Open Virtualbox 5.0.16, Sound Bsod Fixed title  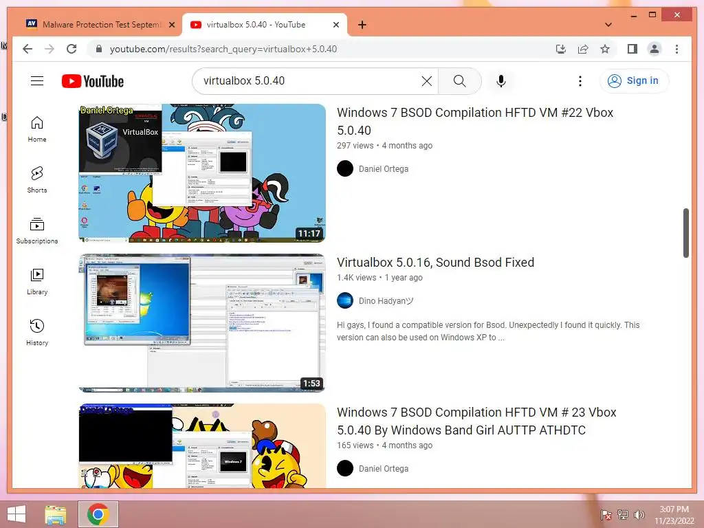pyautogui.click(x=435, y=262)
